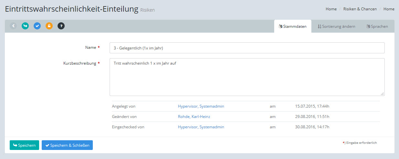
Task: Click the blue checkmark save-and-close icon
Action: pyautogui.click(x=37, y=26)
